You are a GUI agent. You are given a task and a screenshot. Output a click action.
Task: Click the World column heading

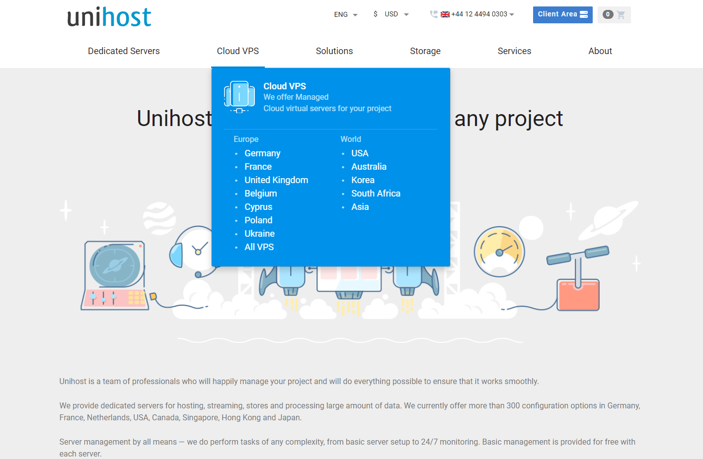click(351, 139)
